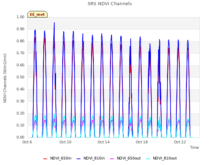Click the Oct 14 x-axis label
This screenshot has width=220, height=165.
click(x=103, y=142)
